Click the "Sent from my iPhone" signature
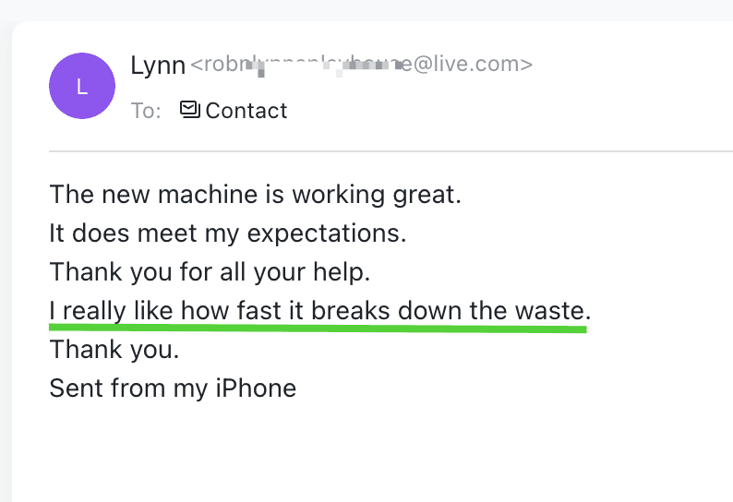The height and width of the screenshot is (502, 733). 173,388
